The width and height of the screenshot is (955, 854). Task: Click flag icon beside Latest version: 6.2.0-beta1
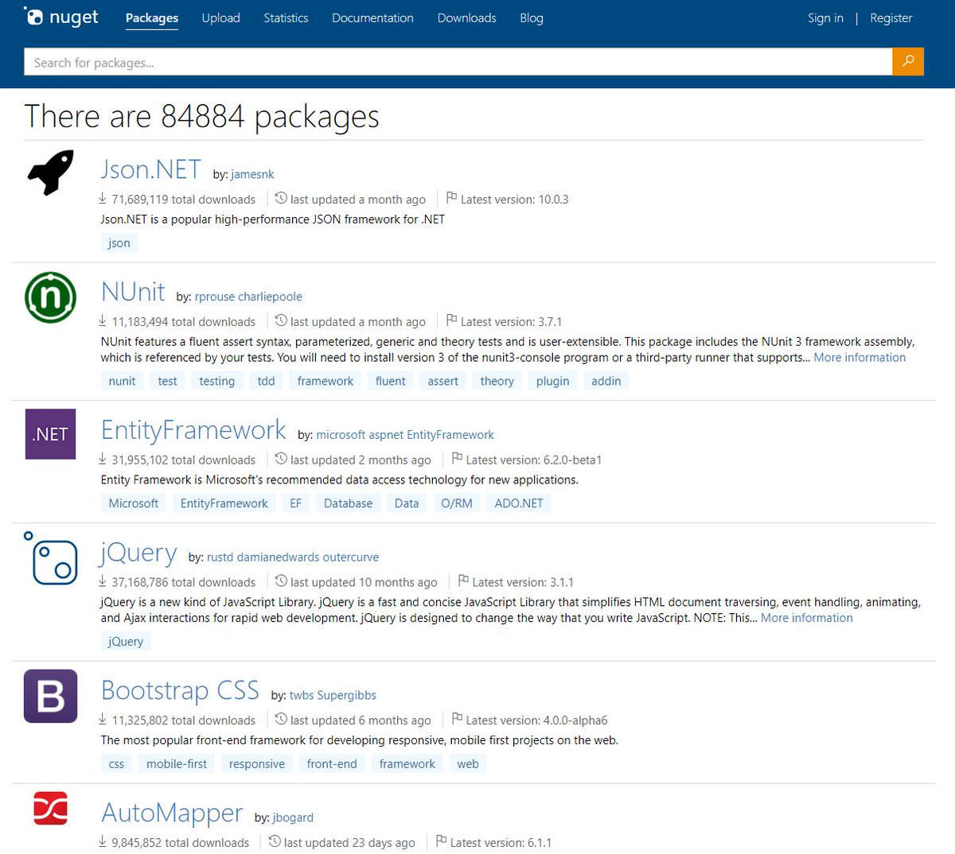pyautogui.click(x=457, y=459)
